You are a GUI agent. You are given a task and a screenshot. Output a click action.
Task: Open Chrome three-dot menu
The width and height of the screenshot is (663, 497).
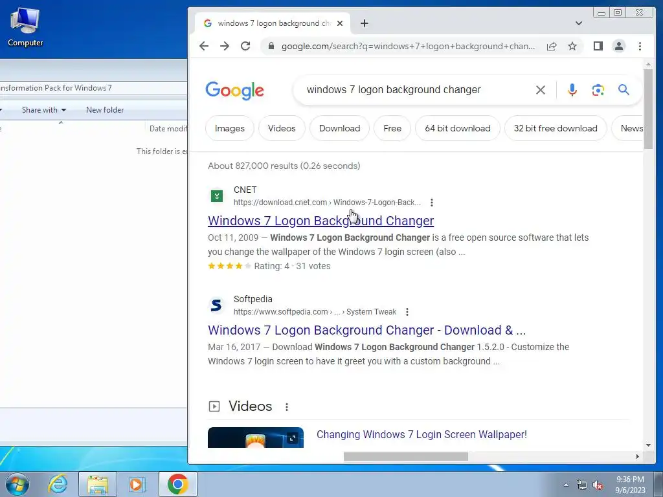[x=640, y=46]
